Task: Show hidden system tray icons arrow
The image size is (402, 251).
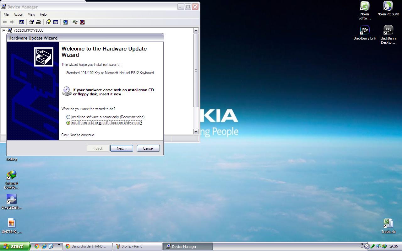Action: pyautogui.click(x=367, y=246)
